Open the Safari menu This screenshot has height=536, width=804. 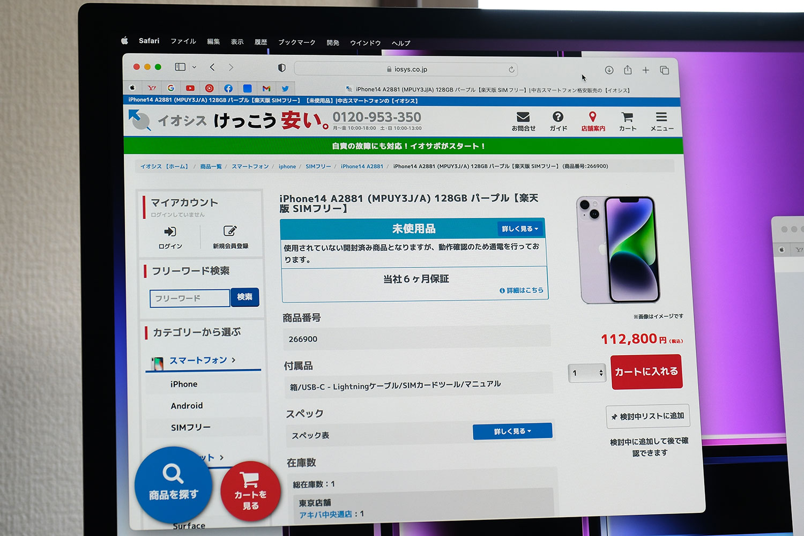click(x=149, y=41)
